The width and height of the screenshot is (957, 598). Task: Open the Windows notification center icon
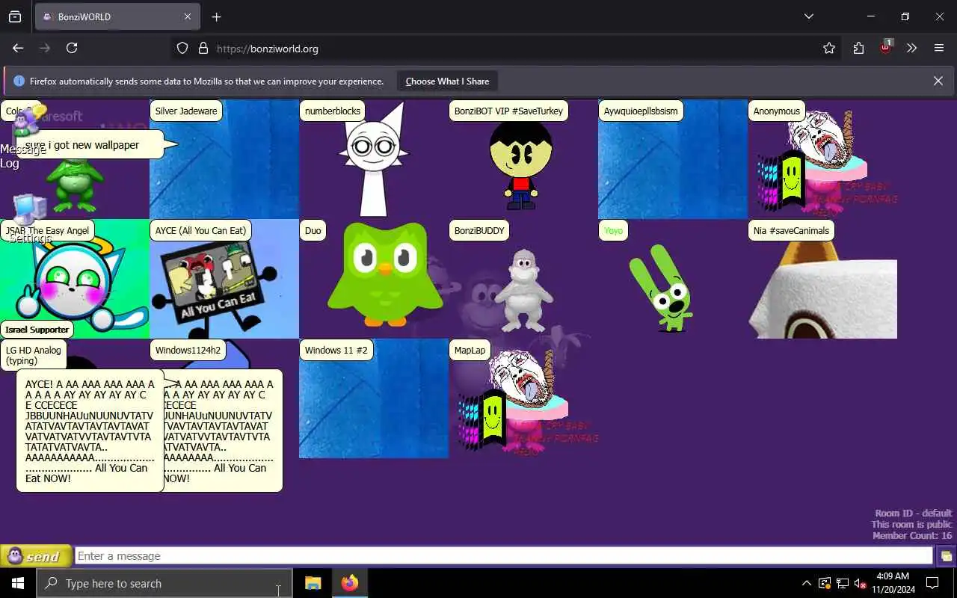point(932,583)
